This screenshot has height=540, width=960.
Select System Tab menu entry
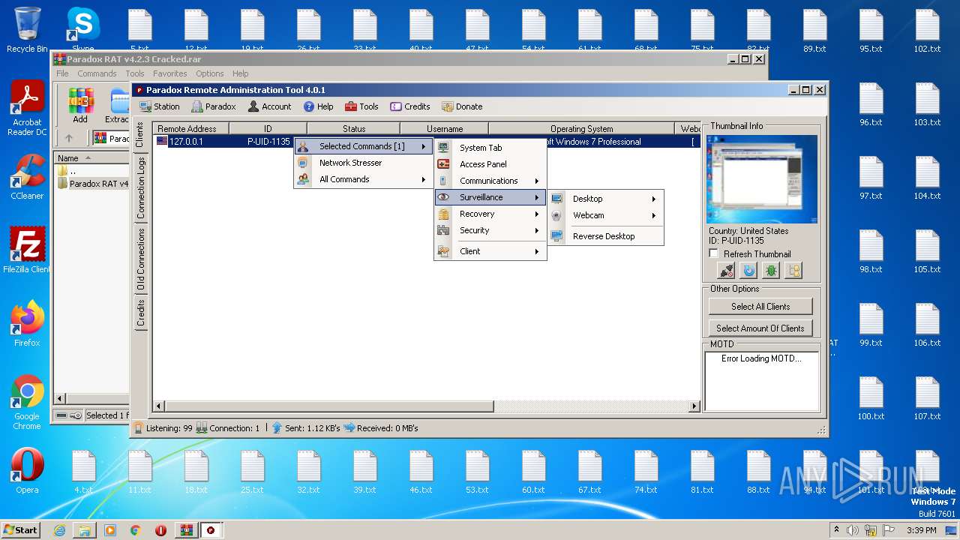click(490, 148)
